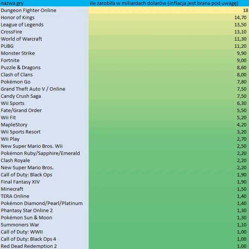Click the World of Warcraft cell
This screenshot has width=249, height=249.
pyautogui.click(x=44, y=39)
